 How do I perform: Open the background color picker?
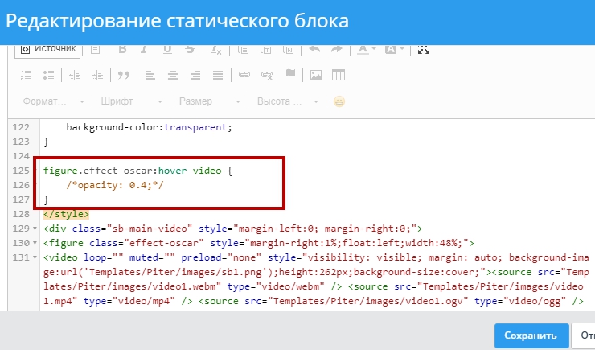point(395,49)
